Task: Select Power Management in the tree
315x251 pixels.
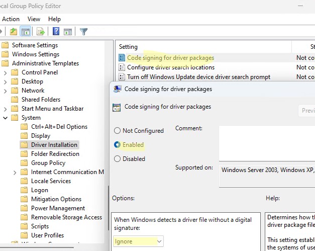Action: tap(58, 208)
